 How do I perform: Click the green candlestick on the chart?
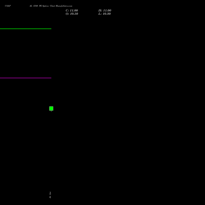click(x=51, y=109)
